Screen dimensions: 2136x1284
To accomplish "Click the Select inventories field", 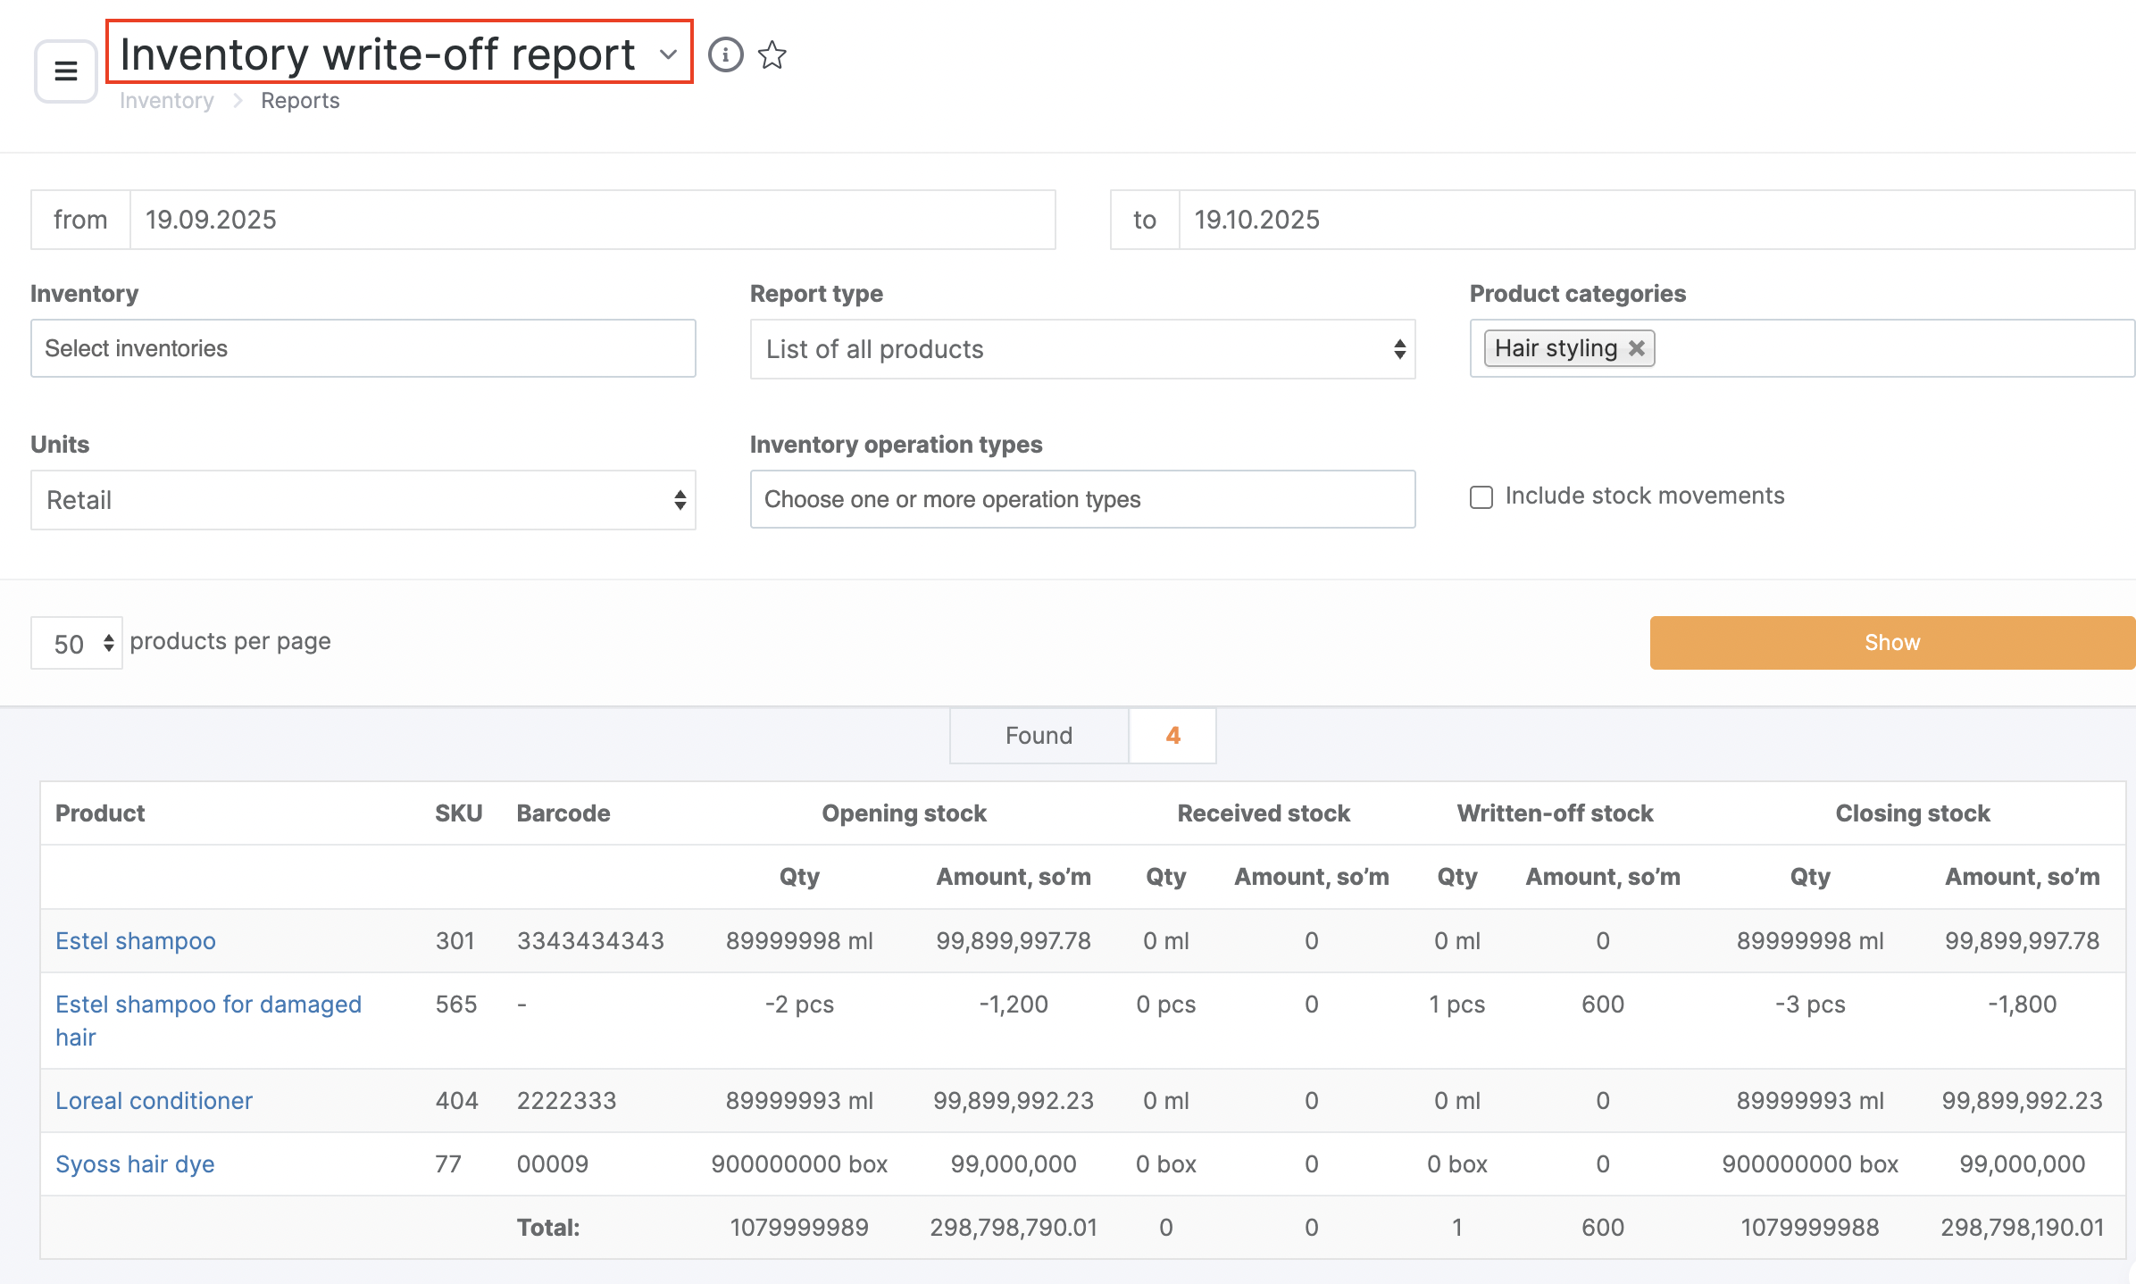I will (363, 348).
